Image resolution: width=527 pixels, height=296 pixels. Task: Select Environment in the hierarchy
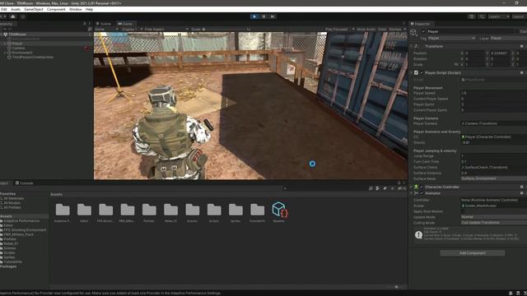pos(22,53)
